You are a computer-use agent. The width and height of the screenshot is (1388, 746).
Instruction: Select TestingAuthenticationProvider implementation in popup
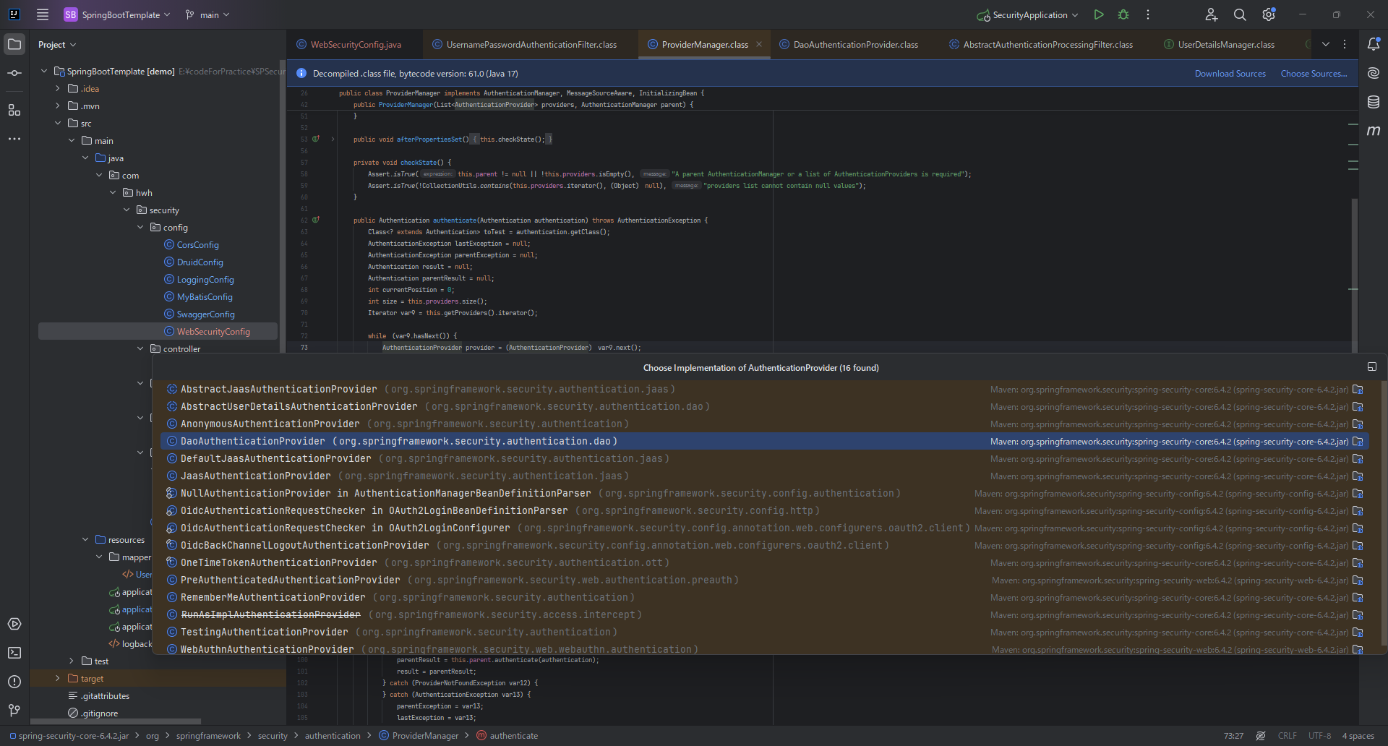[x=764, y=632]
